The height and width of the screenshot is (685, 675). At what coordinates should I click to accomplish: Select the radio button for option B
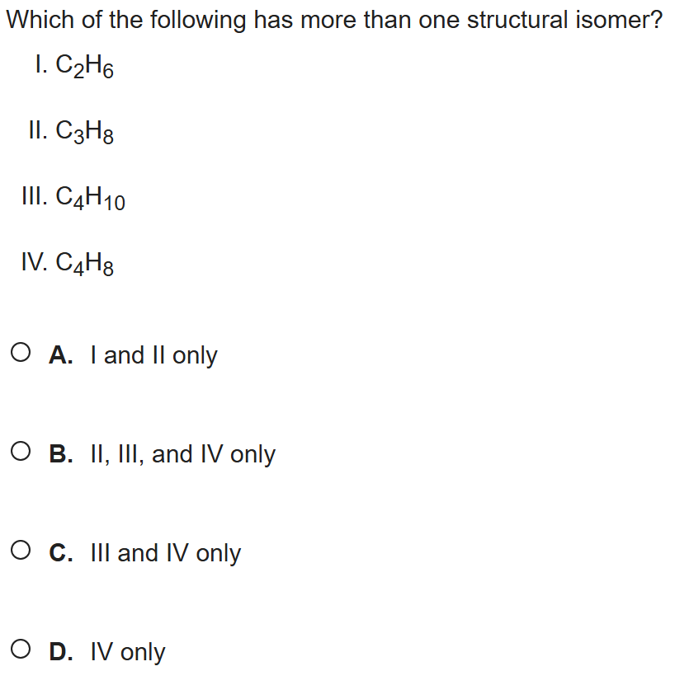pyautogui.click(x=23, y=454)
